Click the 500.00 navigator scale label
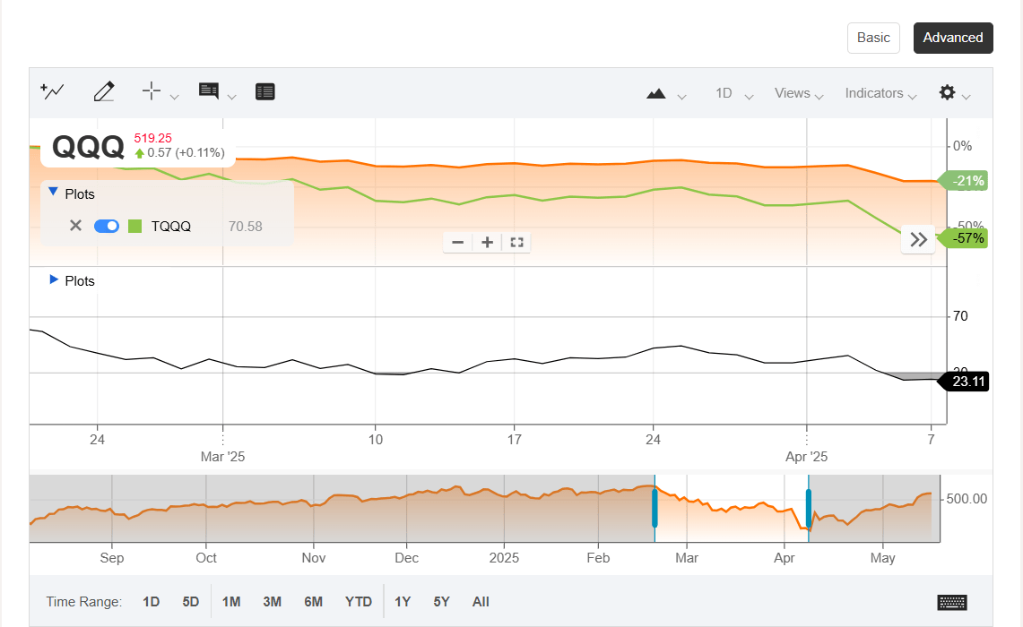The height and width of the screenshot is (627, 1023). (967, 499)
